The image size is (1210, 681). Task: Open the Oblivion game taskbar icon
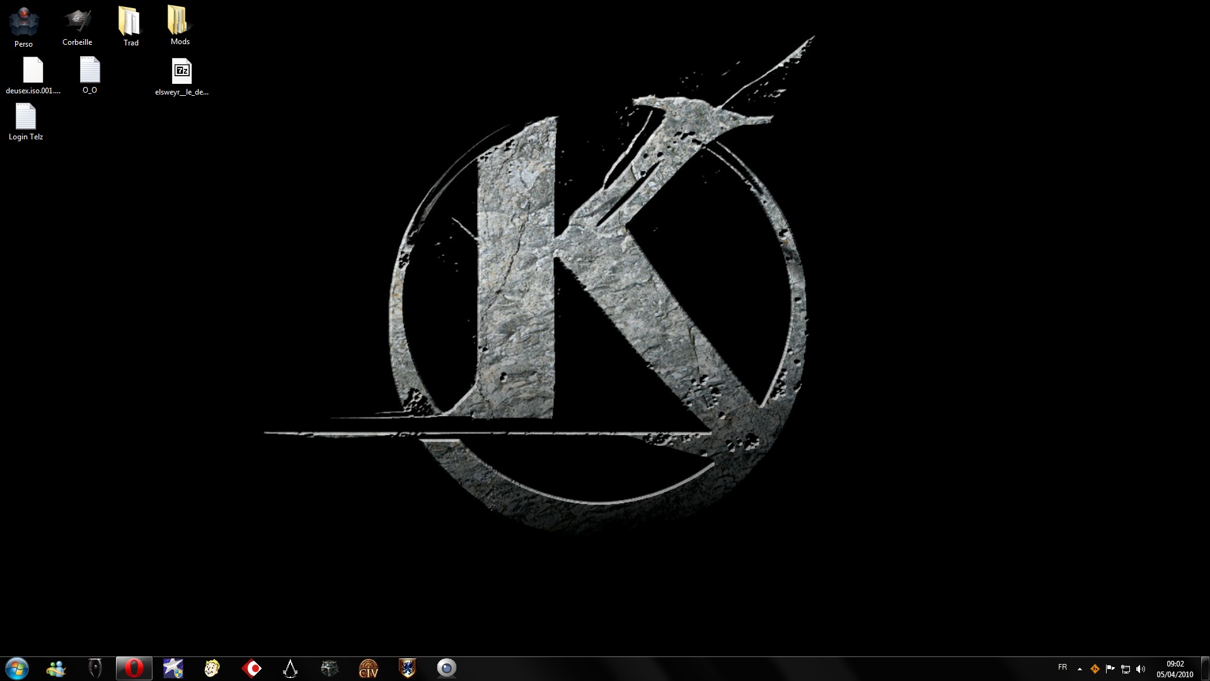point(95,668)
